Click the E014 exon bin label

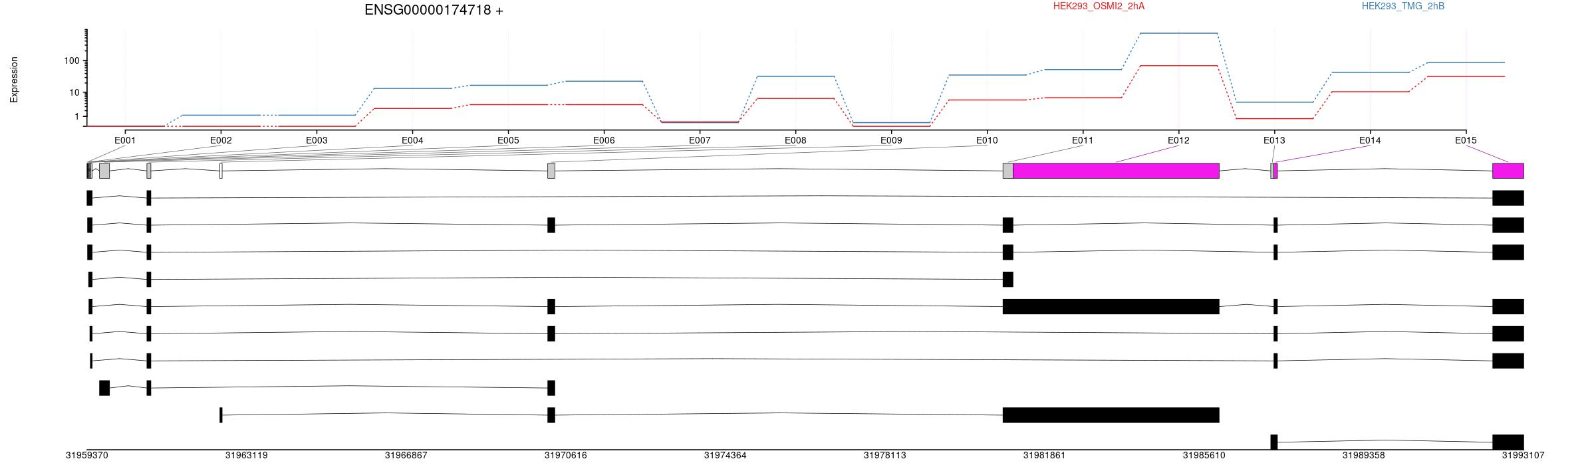(1370, 140)
